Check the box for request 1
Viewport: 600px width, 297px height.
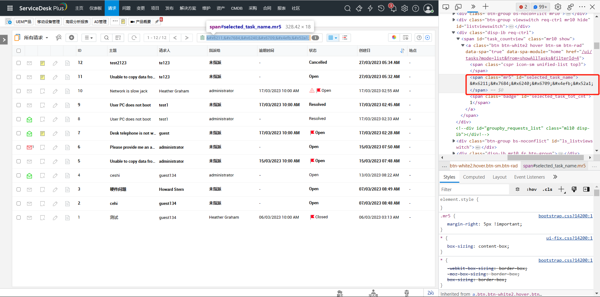click(x=18, y=217)
